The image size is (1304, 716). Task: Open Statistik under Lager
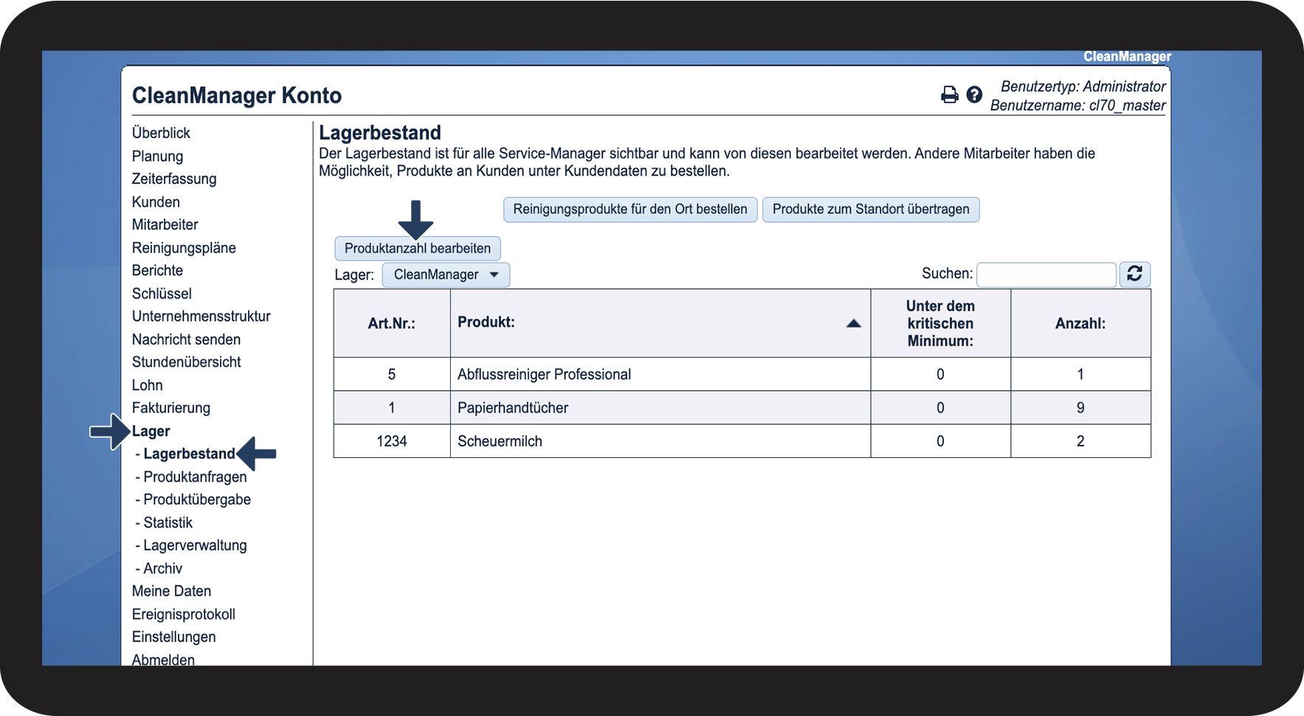tap(168, 523)
